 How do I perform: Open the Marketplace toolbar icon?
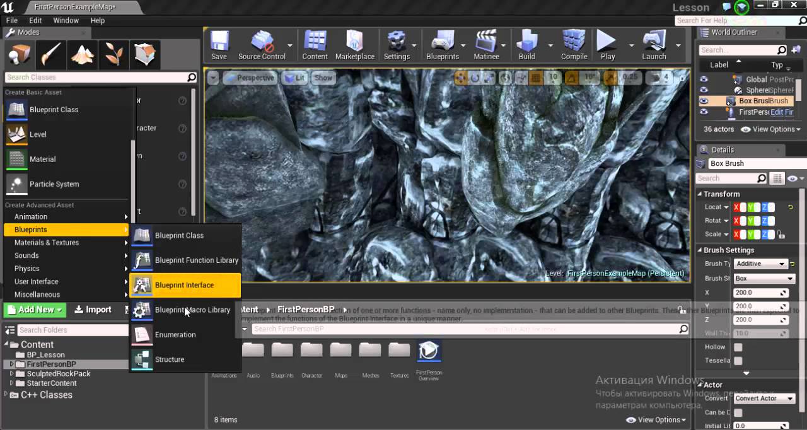354,45
